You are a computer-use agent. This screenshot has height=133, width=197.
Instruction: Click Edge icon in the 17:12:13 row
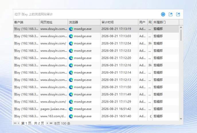(71, 80)
